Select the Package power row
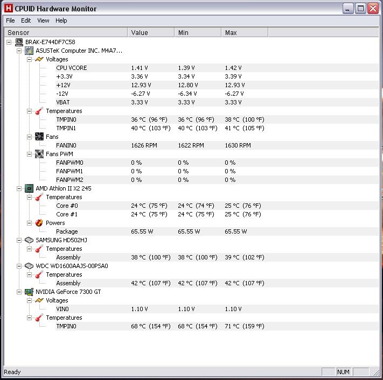The image size is (383, 380). 217,231
